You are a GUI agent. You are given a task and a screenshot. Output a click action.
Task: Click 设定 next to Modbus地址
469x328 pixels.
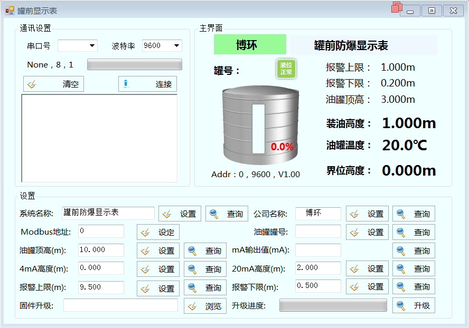tap(157, 232)
